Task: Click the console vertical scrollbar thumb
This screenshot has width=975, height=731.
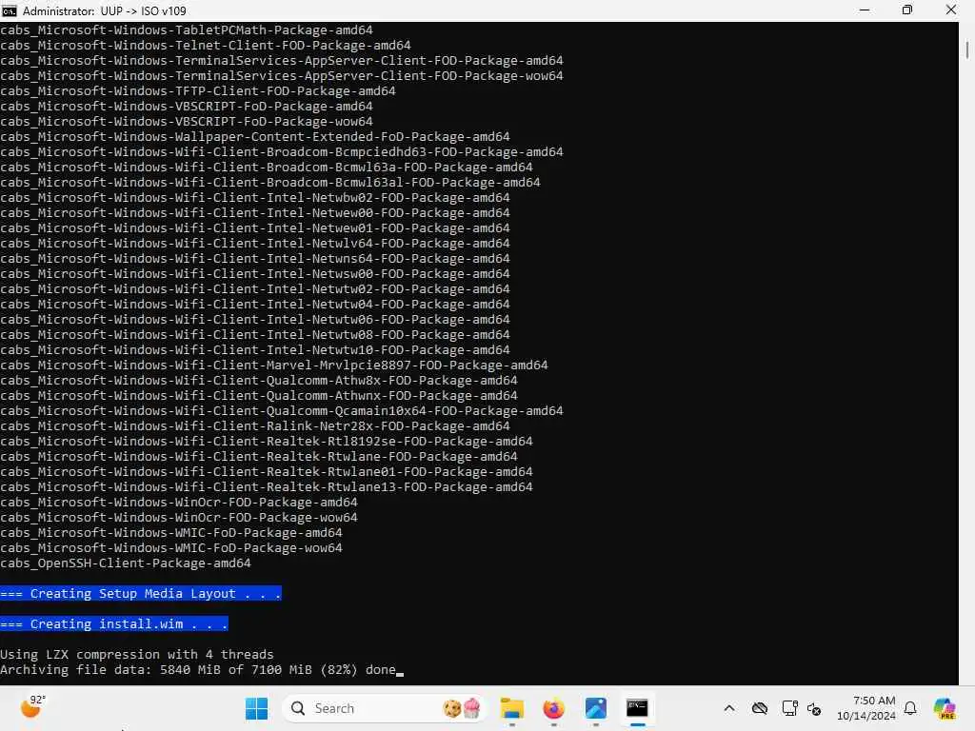Action: click(967, 49)
